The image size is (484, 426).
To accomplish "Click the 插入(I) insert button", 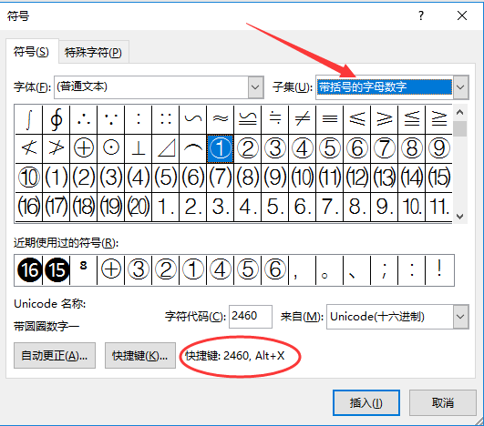I will tap(366, 402).
